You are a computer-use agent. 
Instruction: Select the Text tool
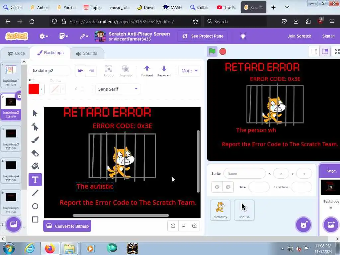pyautogui.click(x=35, y=180)
